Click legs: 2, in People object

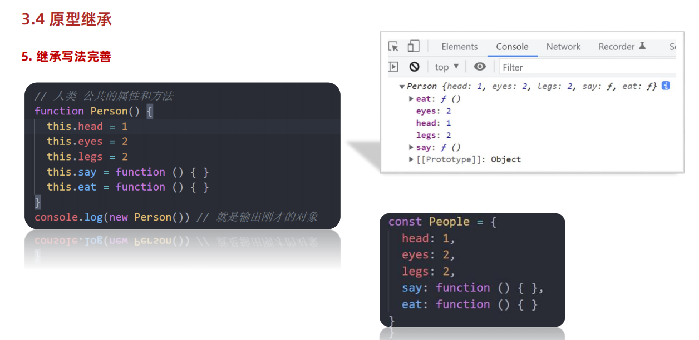click(429, 272)
